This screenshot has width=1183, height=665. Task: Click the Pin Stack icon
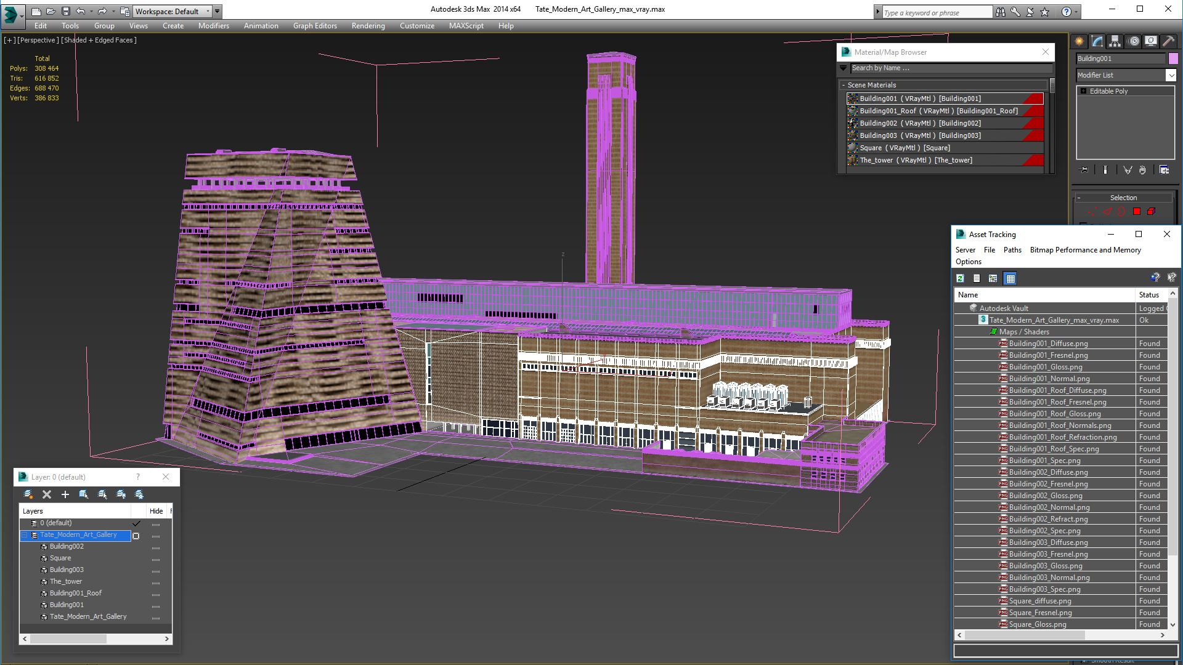click(x=1084, y=170)
